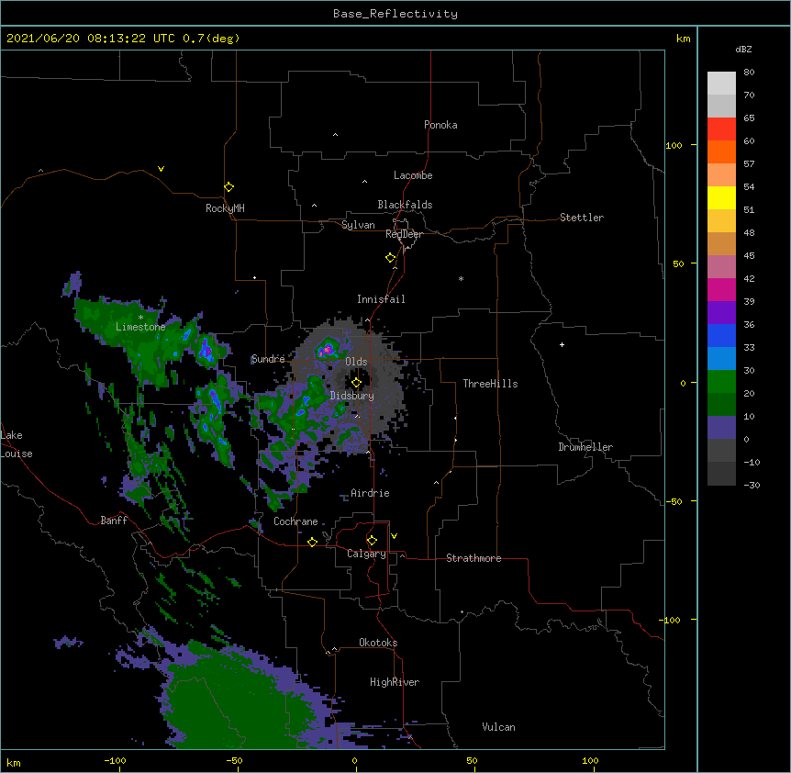Image resolution: width=791 pixels, height=773 pixels.
Task: Click the Lake Louise label
Action: pyautogui.click(x=17, y=444)
